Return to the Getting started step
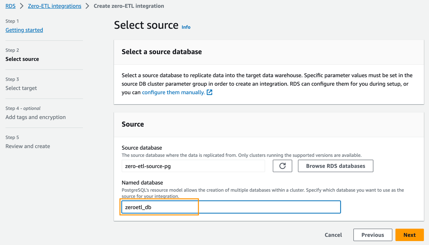Viewport: 429px width, 245px height. tap(24, 30)
